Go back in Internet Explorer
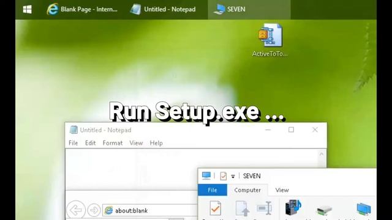The width and height of the screenshot is (392, 220). click(x=76, y=210)
